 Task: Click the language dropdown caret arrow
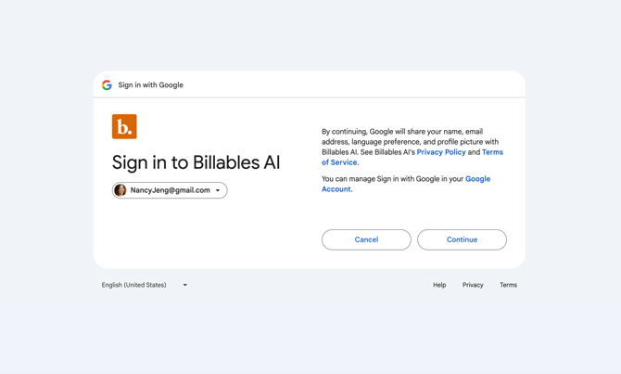coord(185,285)
